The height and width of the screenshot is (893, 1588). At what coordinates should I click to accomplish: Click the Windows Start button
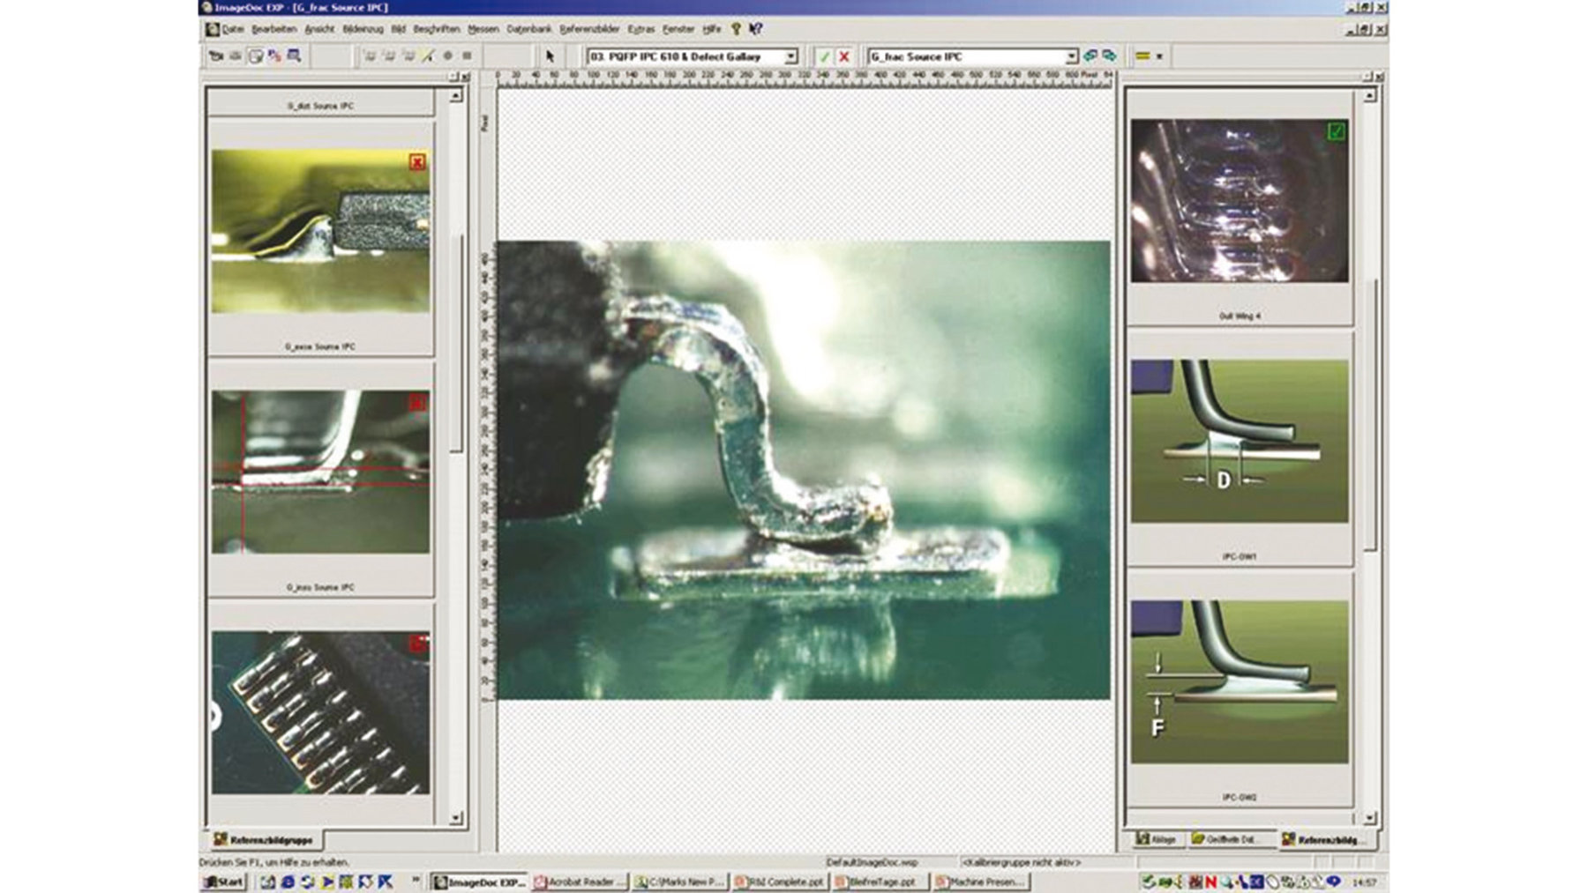click(x=224, y=882)
